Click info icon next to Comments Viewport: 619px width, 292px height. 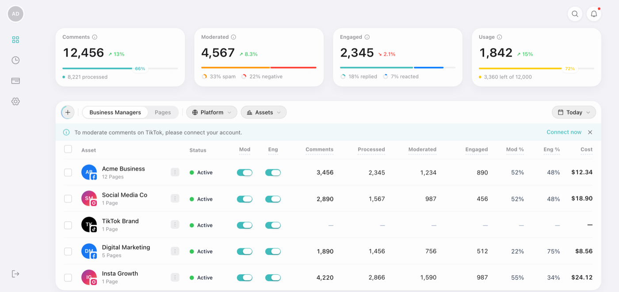(95, 37)
